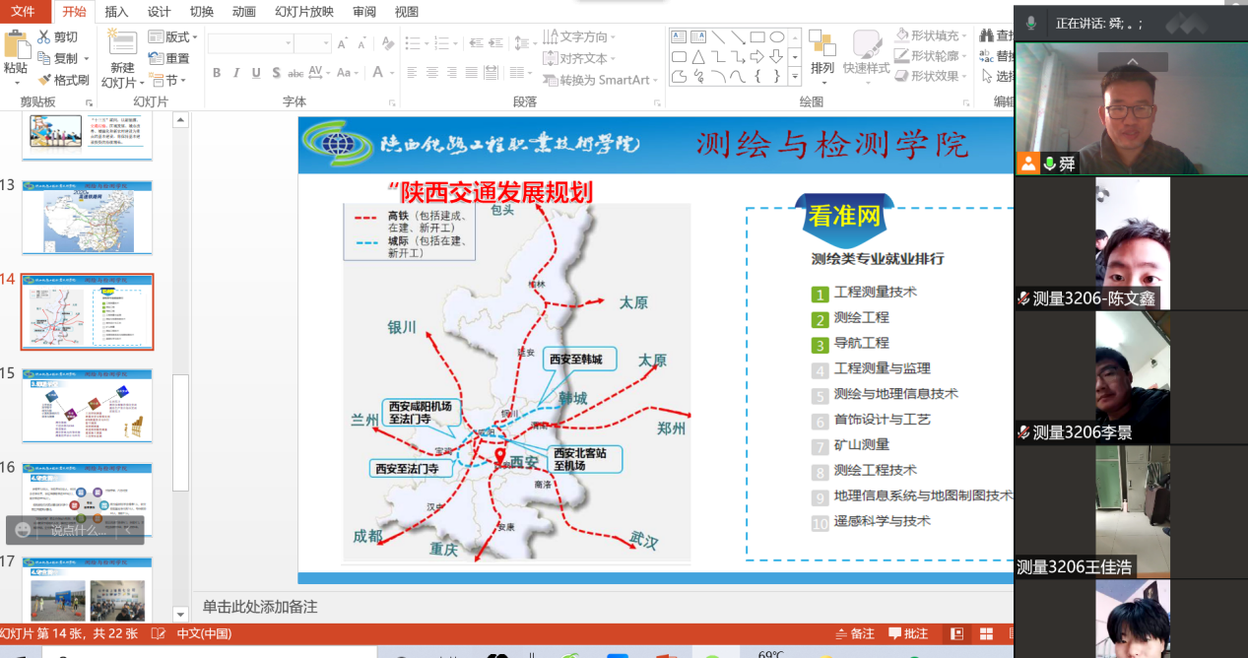This screenshot has height=658, width=1248.
Task: Open the slide sorter view in the status bar
Action: click(x=985, y=633)
